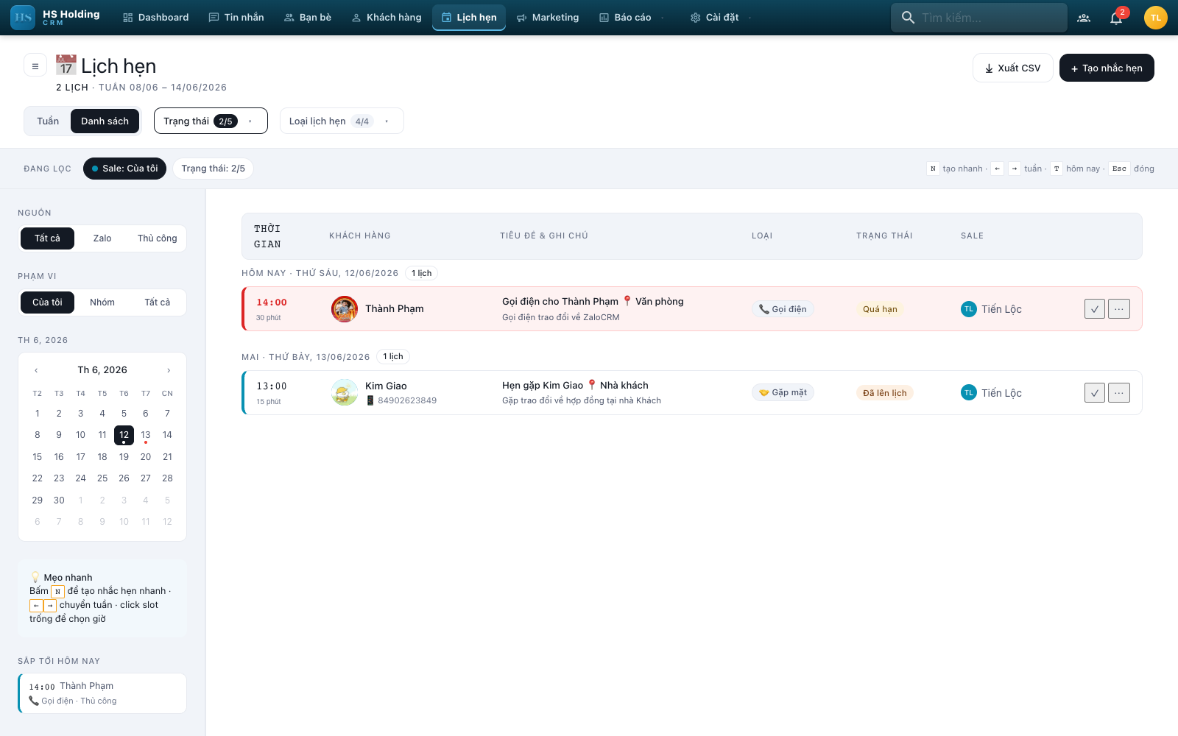
Task: Expand the Báo cáo menu arrow
Action: [x=663, y=18]
